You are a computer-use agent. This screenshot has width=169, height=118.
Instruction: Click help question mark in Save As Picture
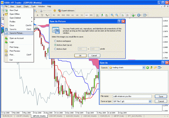click(119, 21)
